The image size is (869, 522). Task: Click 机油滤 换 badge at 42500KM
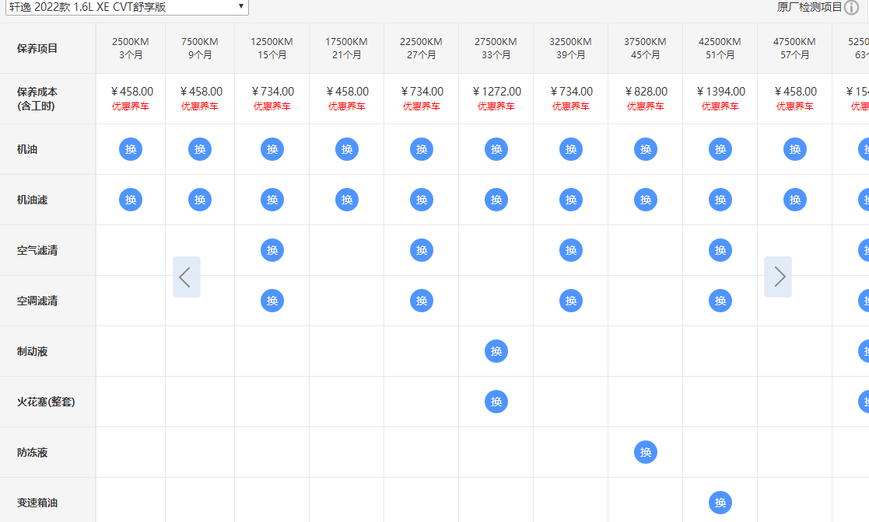tap(720, 200)
